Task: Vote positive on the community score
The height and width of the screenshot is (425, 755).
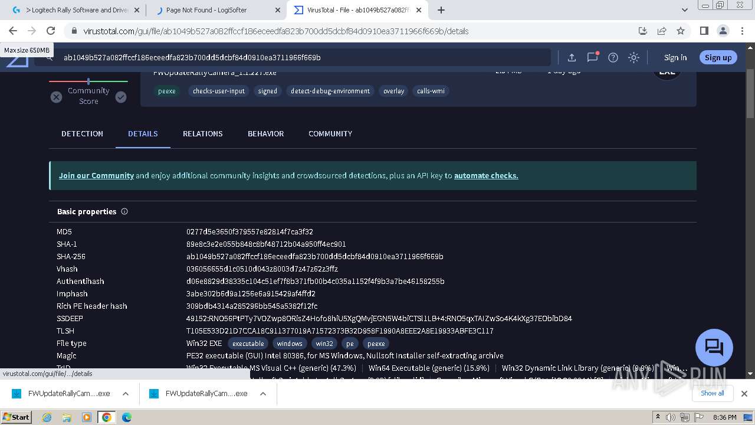Action: [x=121, y=97]
